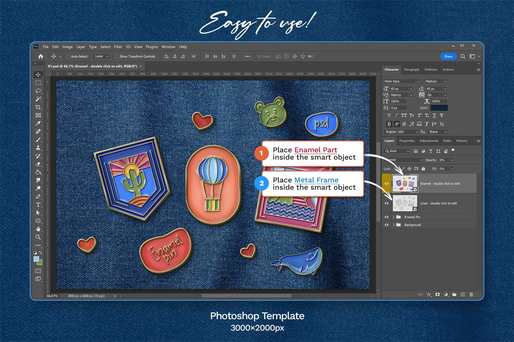Switch to the Adjustments tab
The width and height of the screenshot is (514, 342).
click(429, 141)
